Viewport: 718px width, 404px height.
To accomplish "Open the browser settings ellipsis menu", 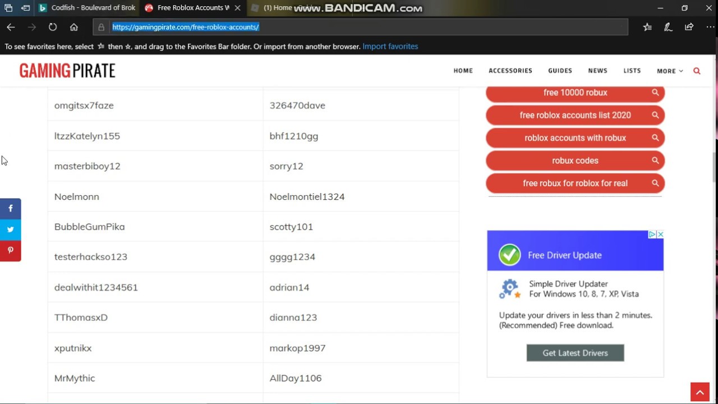I will coord(710,27).
